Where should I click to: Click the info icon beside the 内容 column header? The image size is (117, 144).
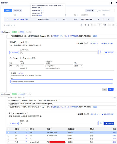[x=51, y=129]
